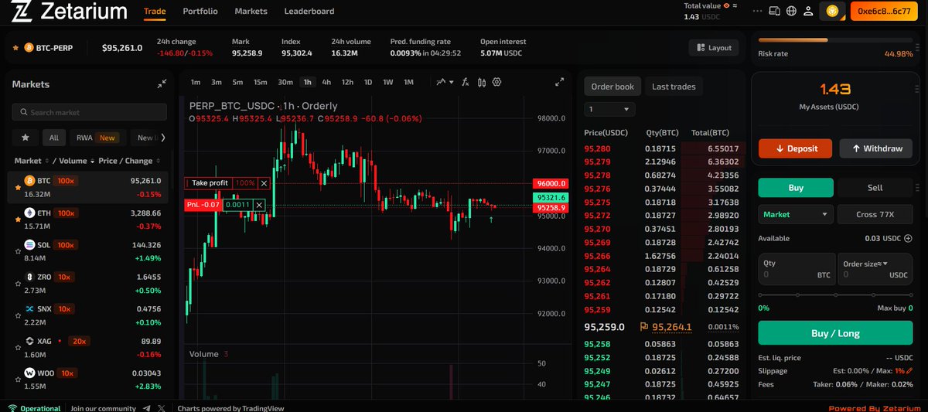This screenshot has width=928, height=412.
Task: Show favorites with the star filter tab
Action: tap(26, 138)
